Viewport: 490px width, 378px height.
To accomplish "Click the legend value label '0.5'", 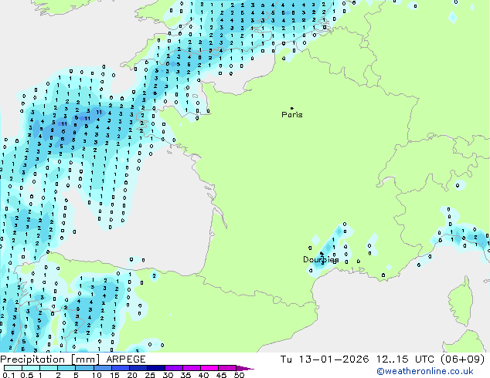I will [27, 375].
